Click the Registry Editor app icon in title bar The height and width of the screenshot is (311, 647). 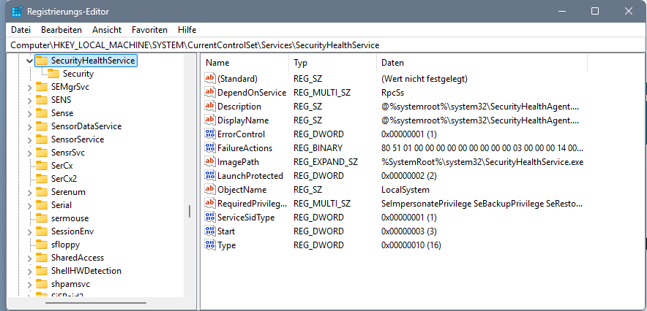[x=17, y=11]
